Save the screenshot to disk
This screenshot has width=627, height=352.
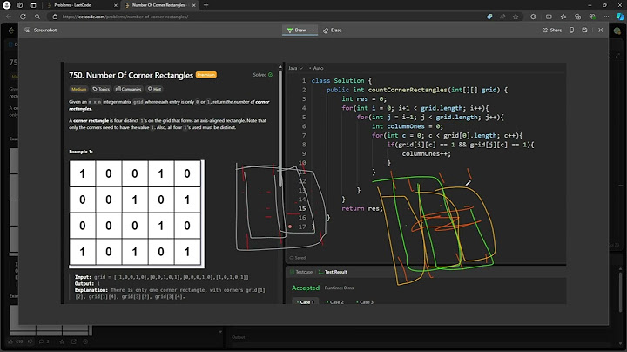coord(584,30)
